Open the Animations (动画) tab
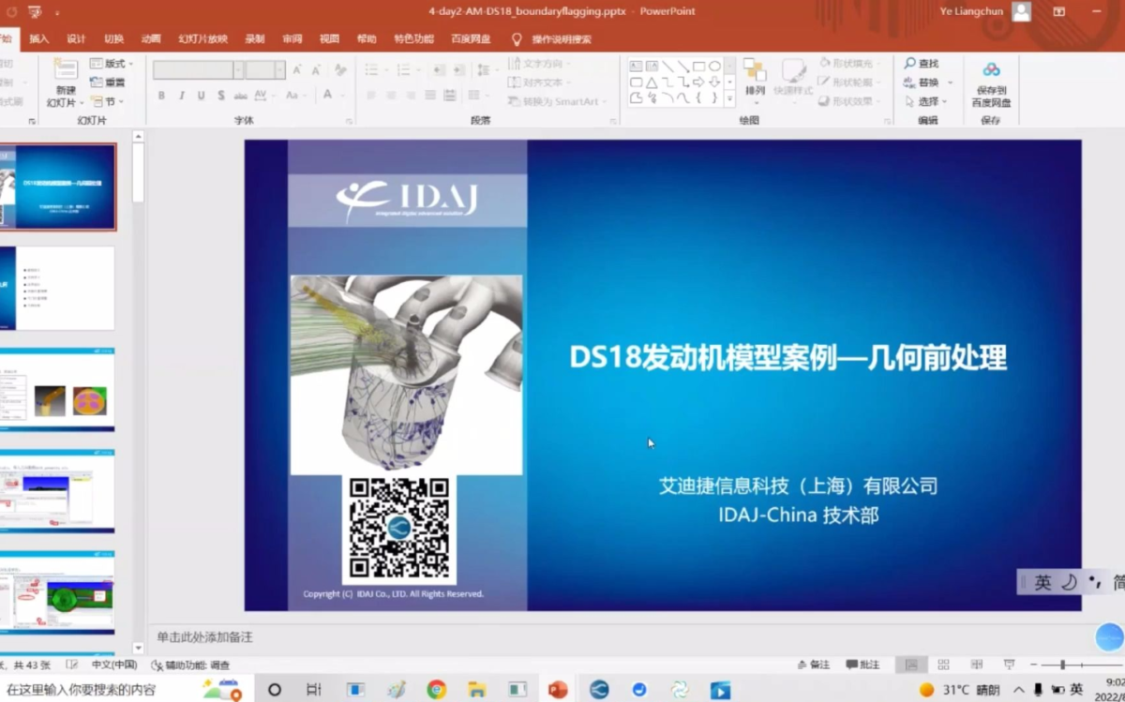 pyautogui.click(x=151, y=39)
